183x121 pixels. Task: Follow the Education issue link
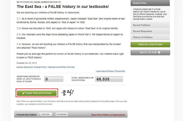coord(28,67)
